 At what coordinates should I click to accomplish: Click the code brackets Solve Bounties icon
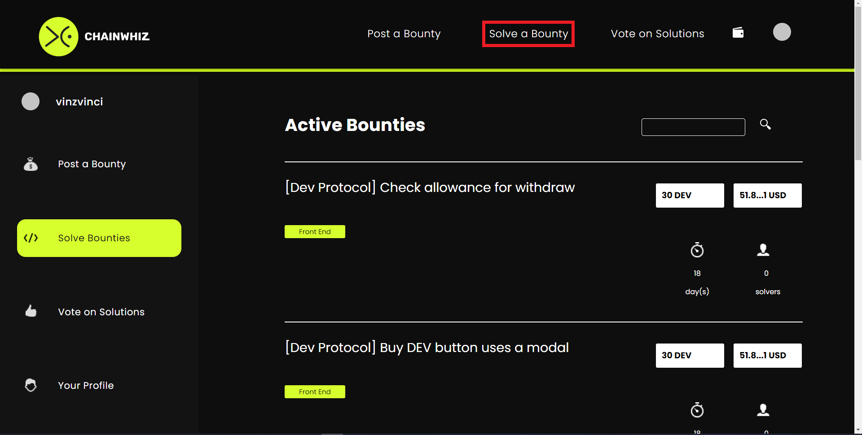click(31, 238)
